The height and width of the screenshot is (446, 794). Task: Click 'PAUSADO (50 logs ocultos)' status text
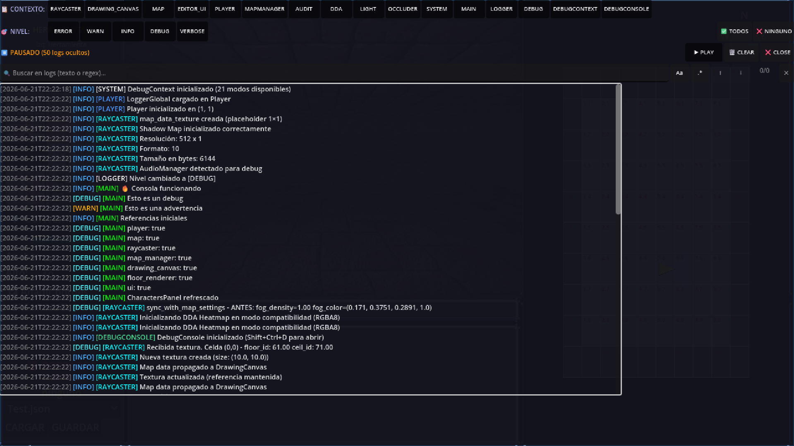point(50,53)
